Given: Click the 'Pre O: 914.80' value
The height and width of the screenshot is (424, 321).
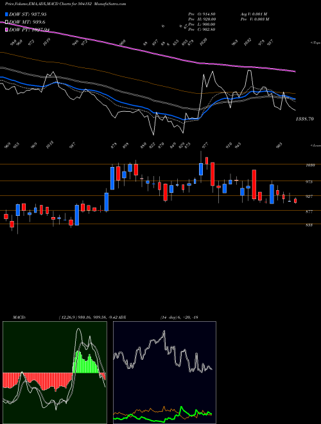Looking at the screenshot, I should (202, 14).
